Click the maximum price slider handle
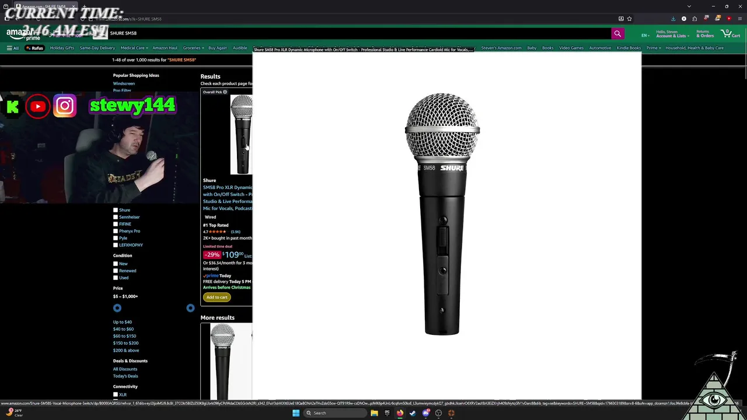This screenshot has height=420, width=747. click(190, 308)
